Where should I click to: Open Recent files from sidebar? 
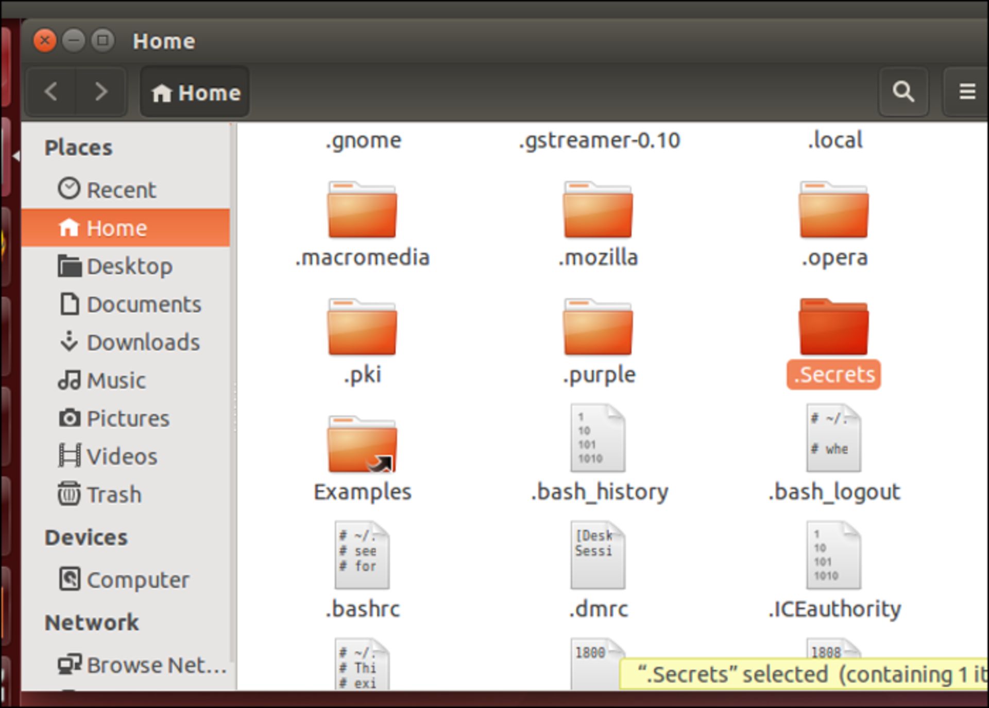tap(121, 190)
